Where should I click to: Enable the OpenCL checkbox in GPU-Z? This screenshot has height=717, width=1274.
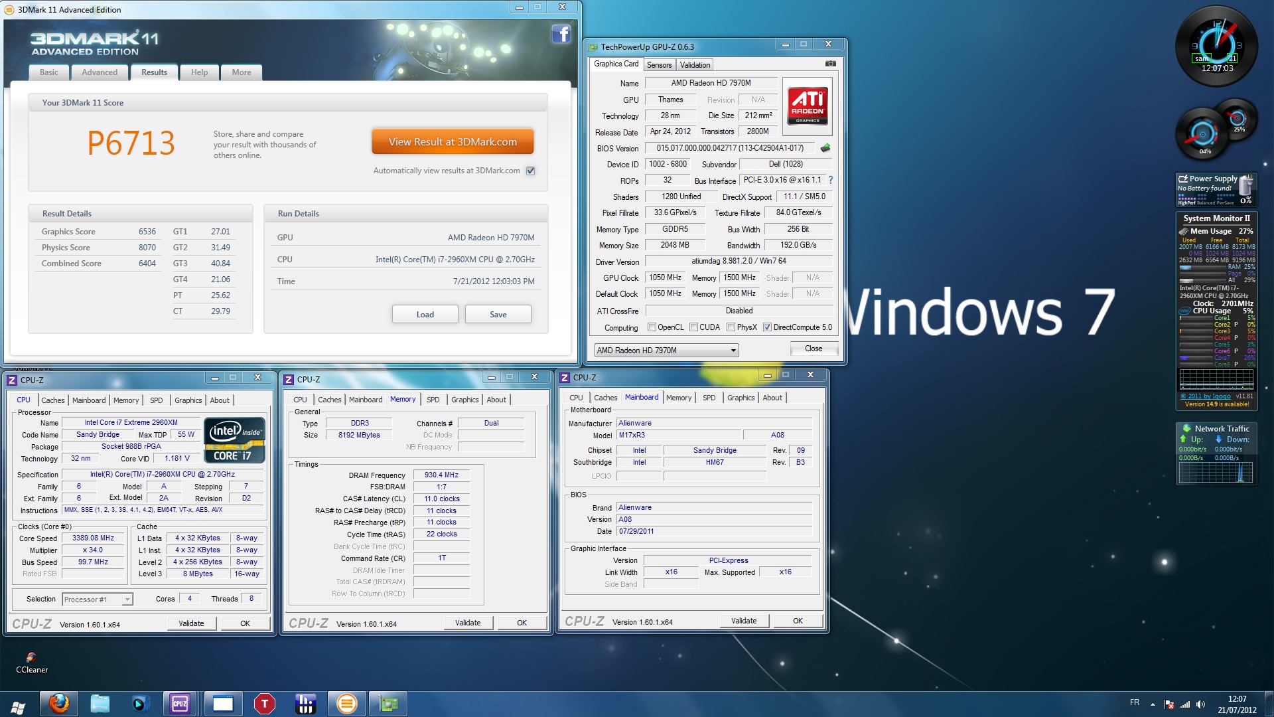pyautogui.click(x=652, y=327)
